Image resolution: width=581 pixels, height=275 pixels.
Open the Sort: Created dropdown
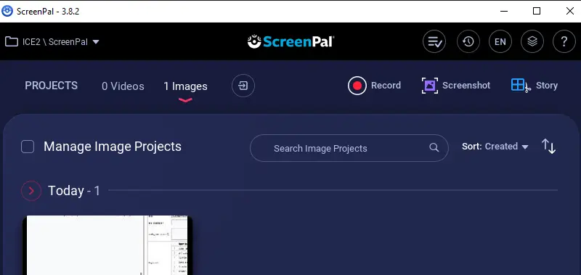pos(495,147)
